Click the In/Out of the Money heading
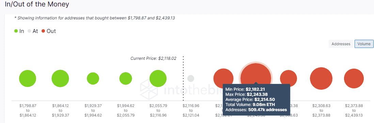Image resolution: width=374 pixels, height=123 pixels. [37, 4]
